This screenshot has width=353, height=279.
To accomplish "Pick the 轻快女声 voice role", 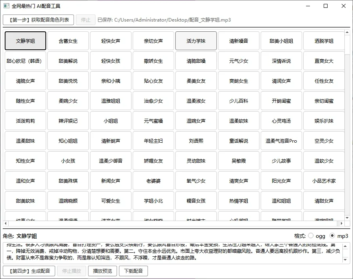I will tap(111, 41).
